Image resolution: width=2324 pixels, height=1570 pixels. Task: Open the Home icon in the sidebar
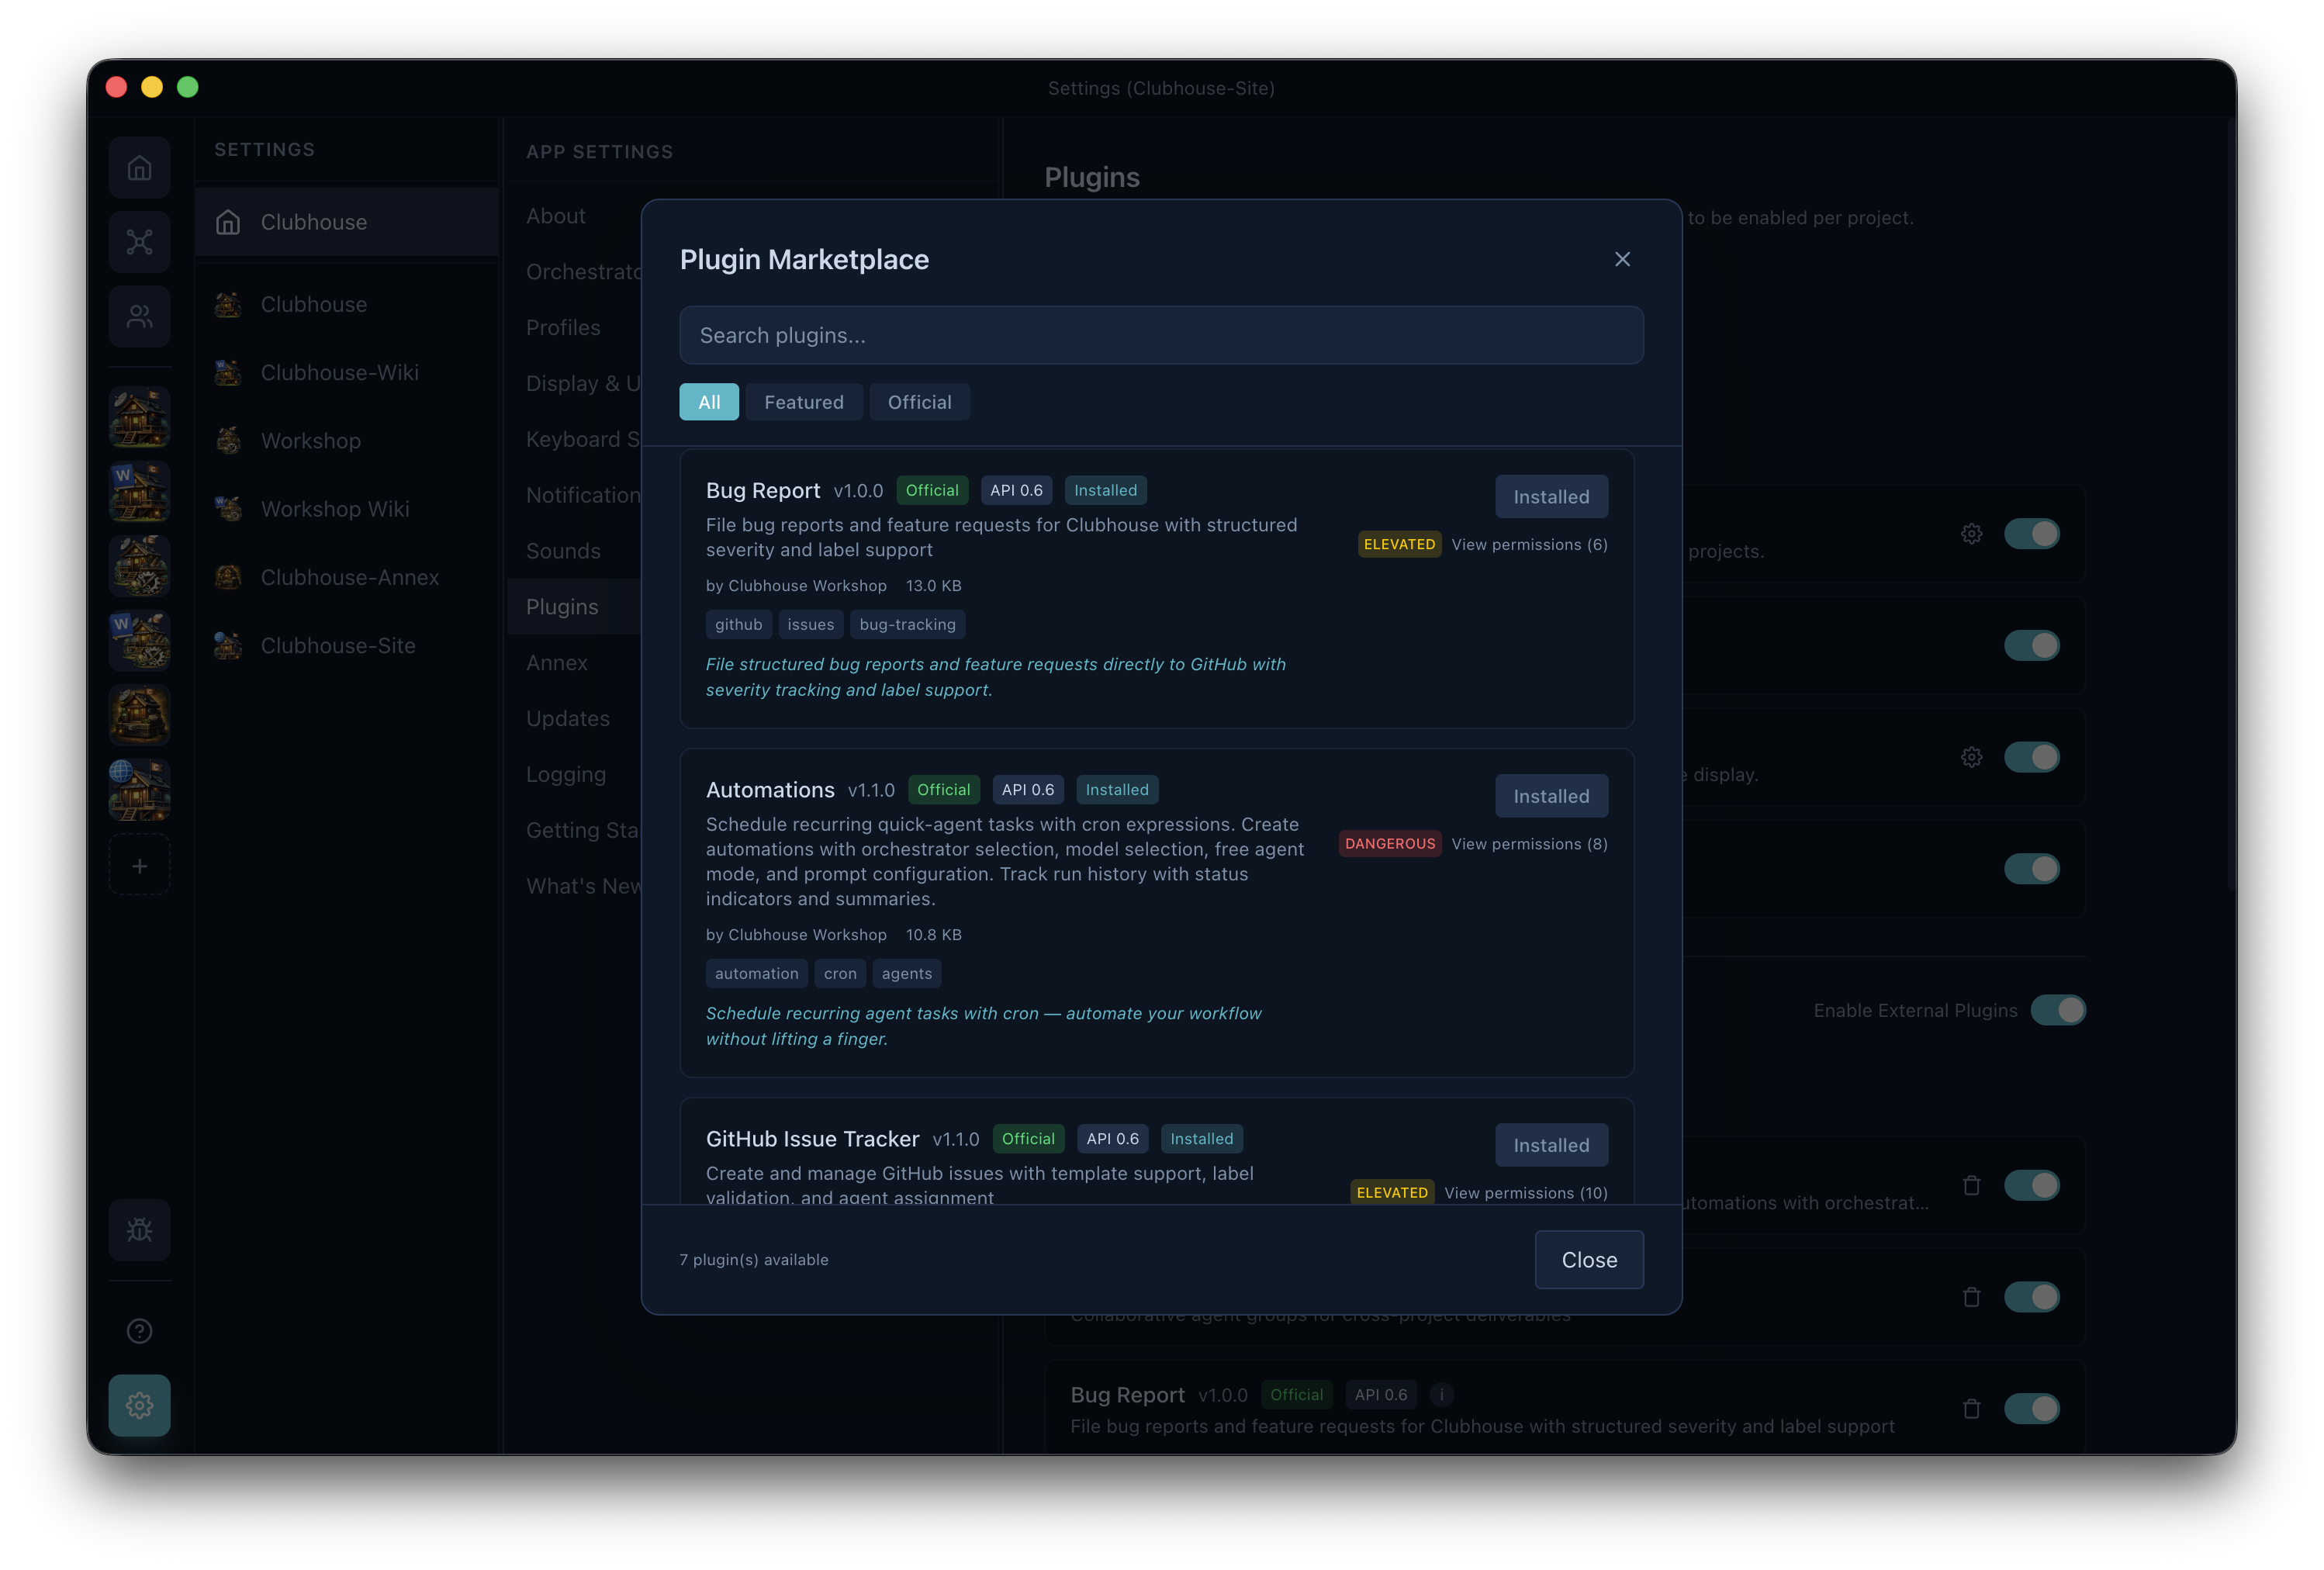point(140,167)
